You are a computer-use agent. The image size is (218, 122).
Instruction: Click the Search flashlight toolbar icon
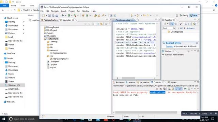click(x=103, y=16)
